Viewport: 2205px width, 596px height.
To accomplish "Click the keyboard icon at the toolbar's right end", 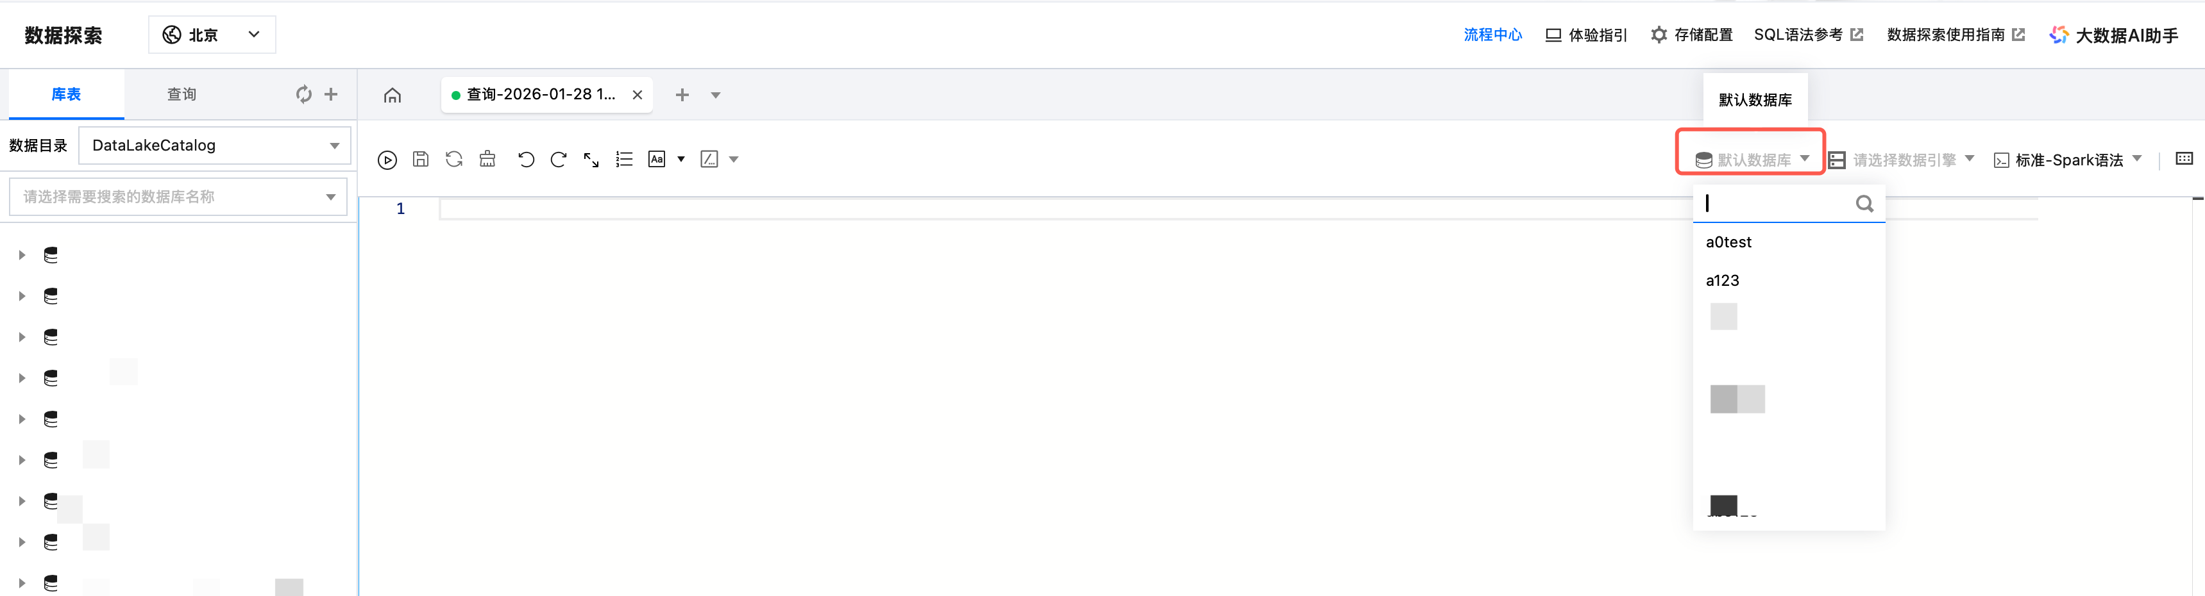I will 2184,159.
